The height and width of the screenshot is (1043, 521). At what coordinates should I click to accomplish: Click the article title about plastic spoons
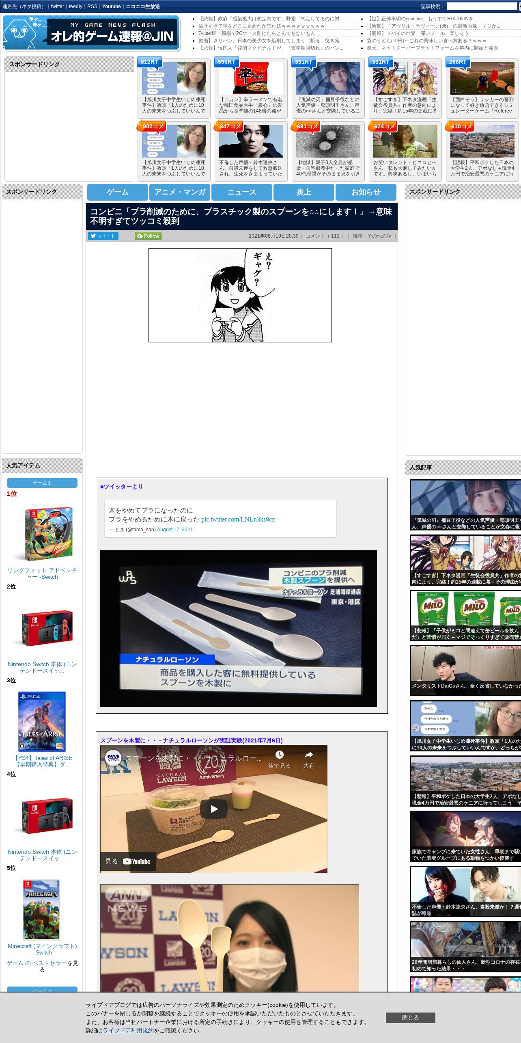tap(241, 216)
